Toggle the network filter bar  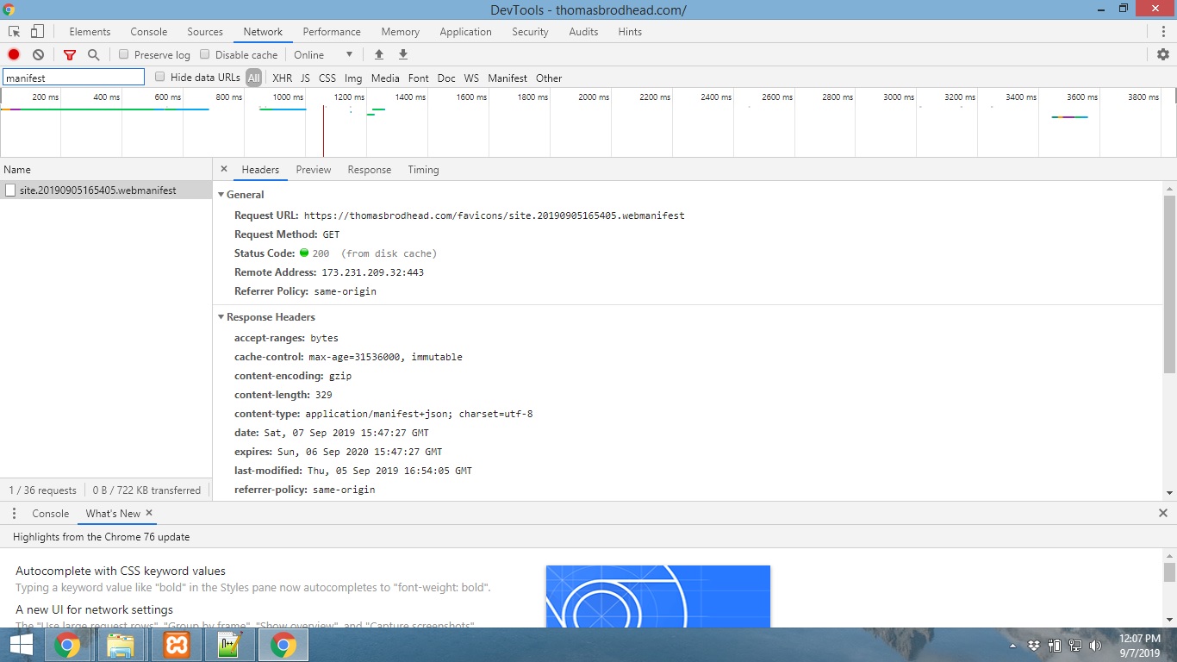[x=70, y=53]
